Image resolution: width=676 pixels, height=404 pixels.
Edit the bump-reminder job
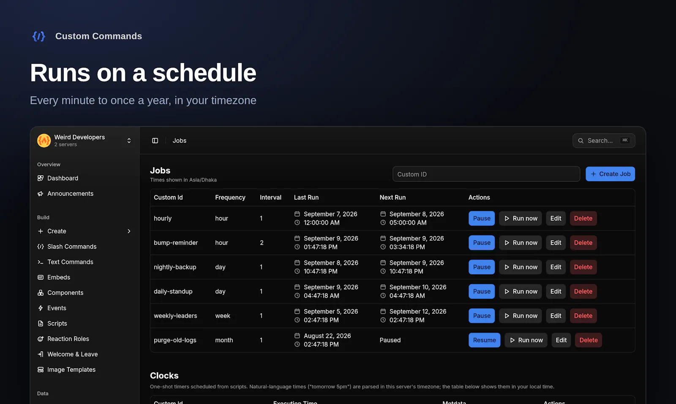pyautogui.click(x=556, y=243)
